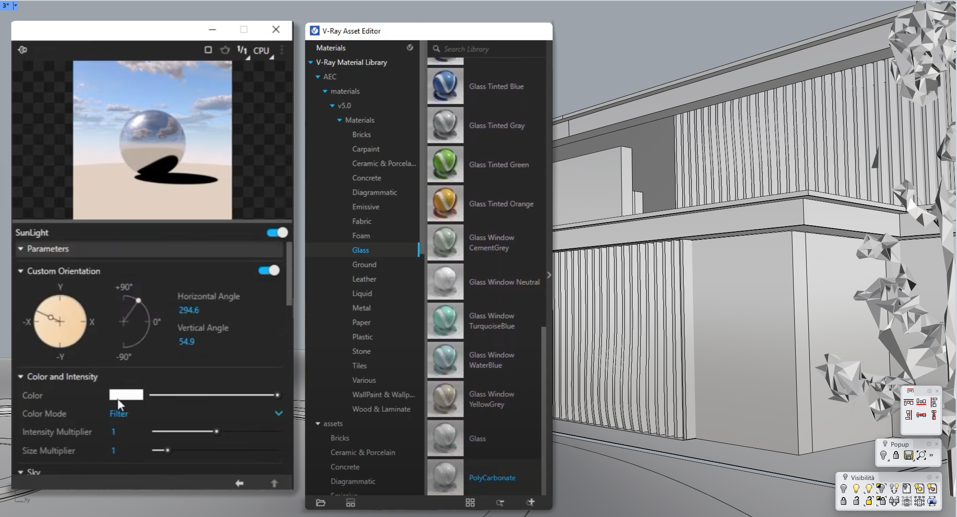Screen dimensions: 957x517
Task: Click the horizontal angle sun dial
Action: (60, 321)
